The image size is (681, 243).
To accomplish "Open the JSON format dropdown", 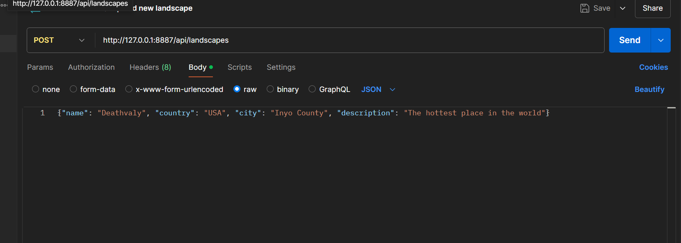I will [x=378, y=89].
